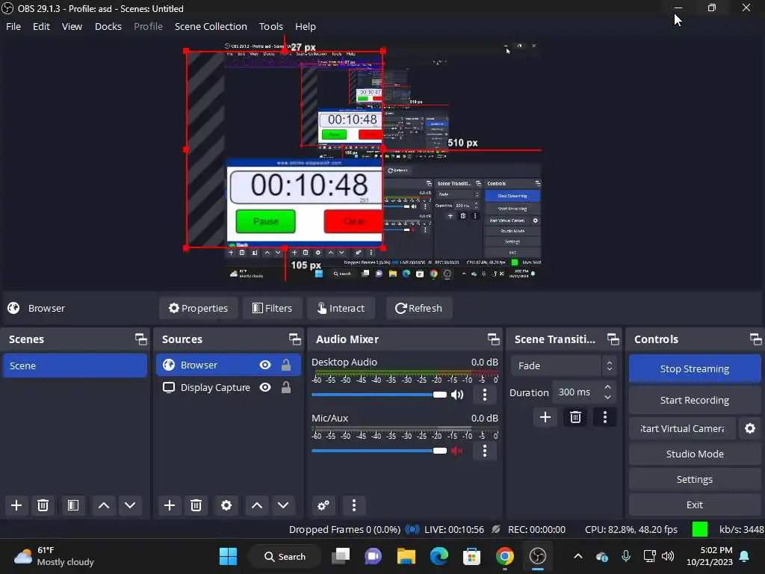
Task: Remove selected scene with trash icon
Action: pos(43,505)
